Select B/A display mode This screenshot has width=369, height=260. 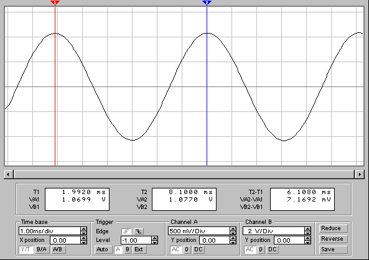pyautogui.click(x=42, y=249)
